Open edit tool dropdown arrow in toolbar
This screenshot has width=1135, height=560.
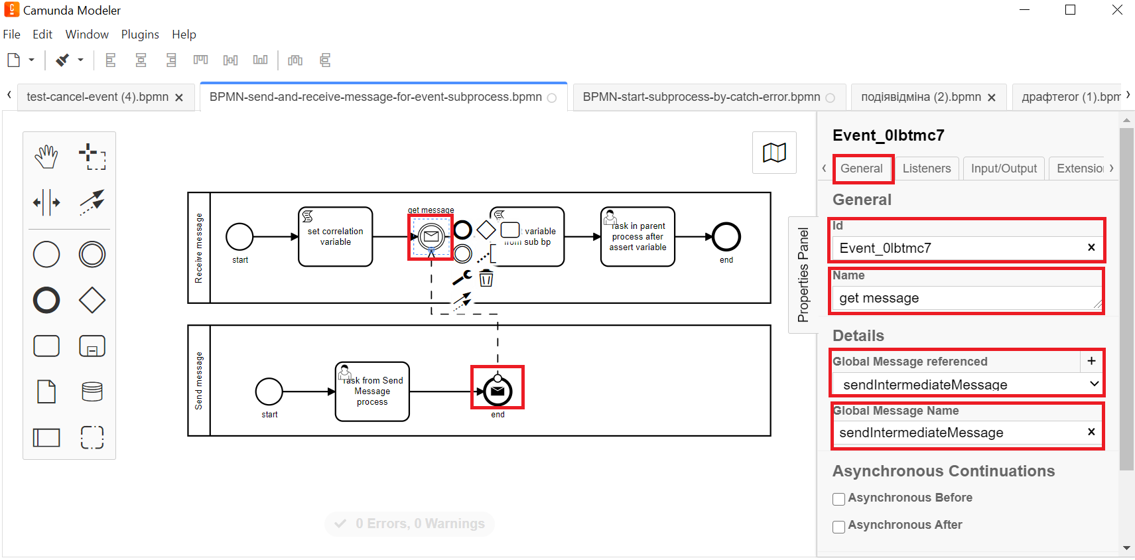[x=80, y=60]
